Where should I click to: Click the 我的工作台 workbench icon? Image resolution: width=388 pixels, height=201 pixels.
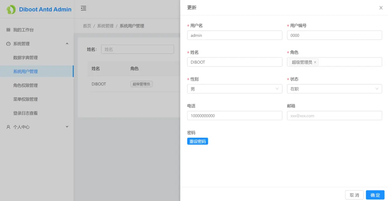8,30
